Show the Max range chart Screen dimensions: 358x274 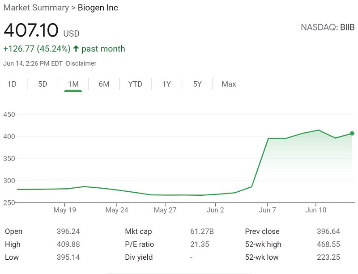tap(229, 84)
